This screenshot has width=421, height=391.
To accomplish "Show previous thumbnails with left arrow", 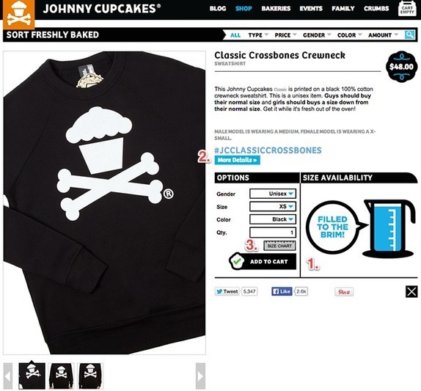I will click(8, 376).
